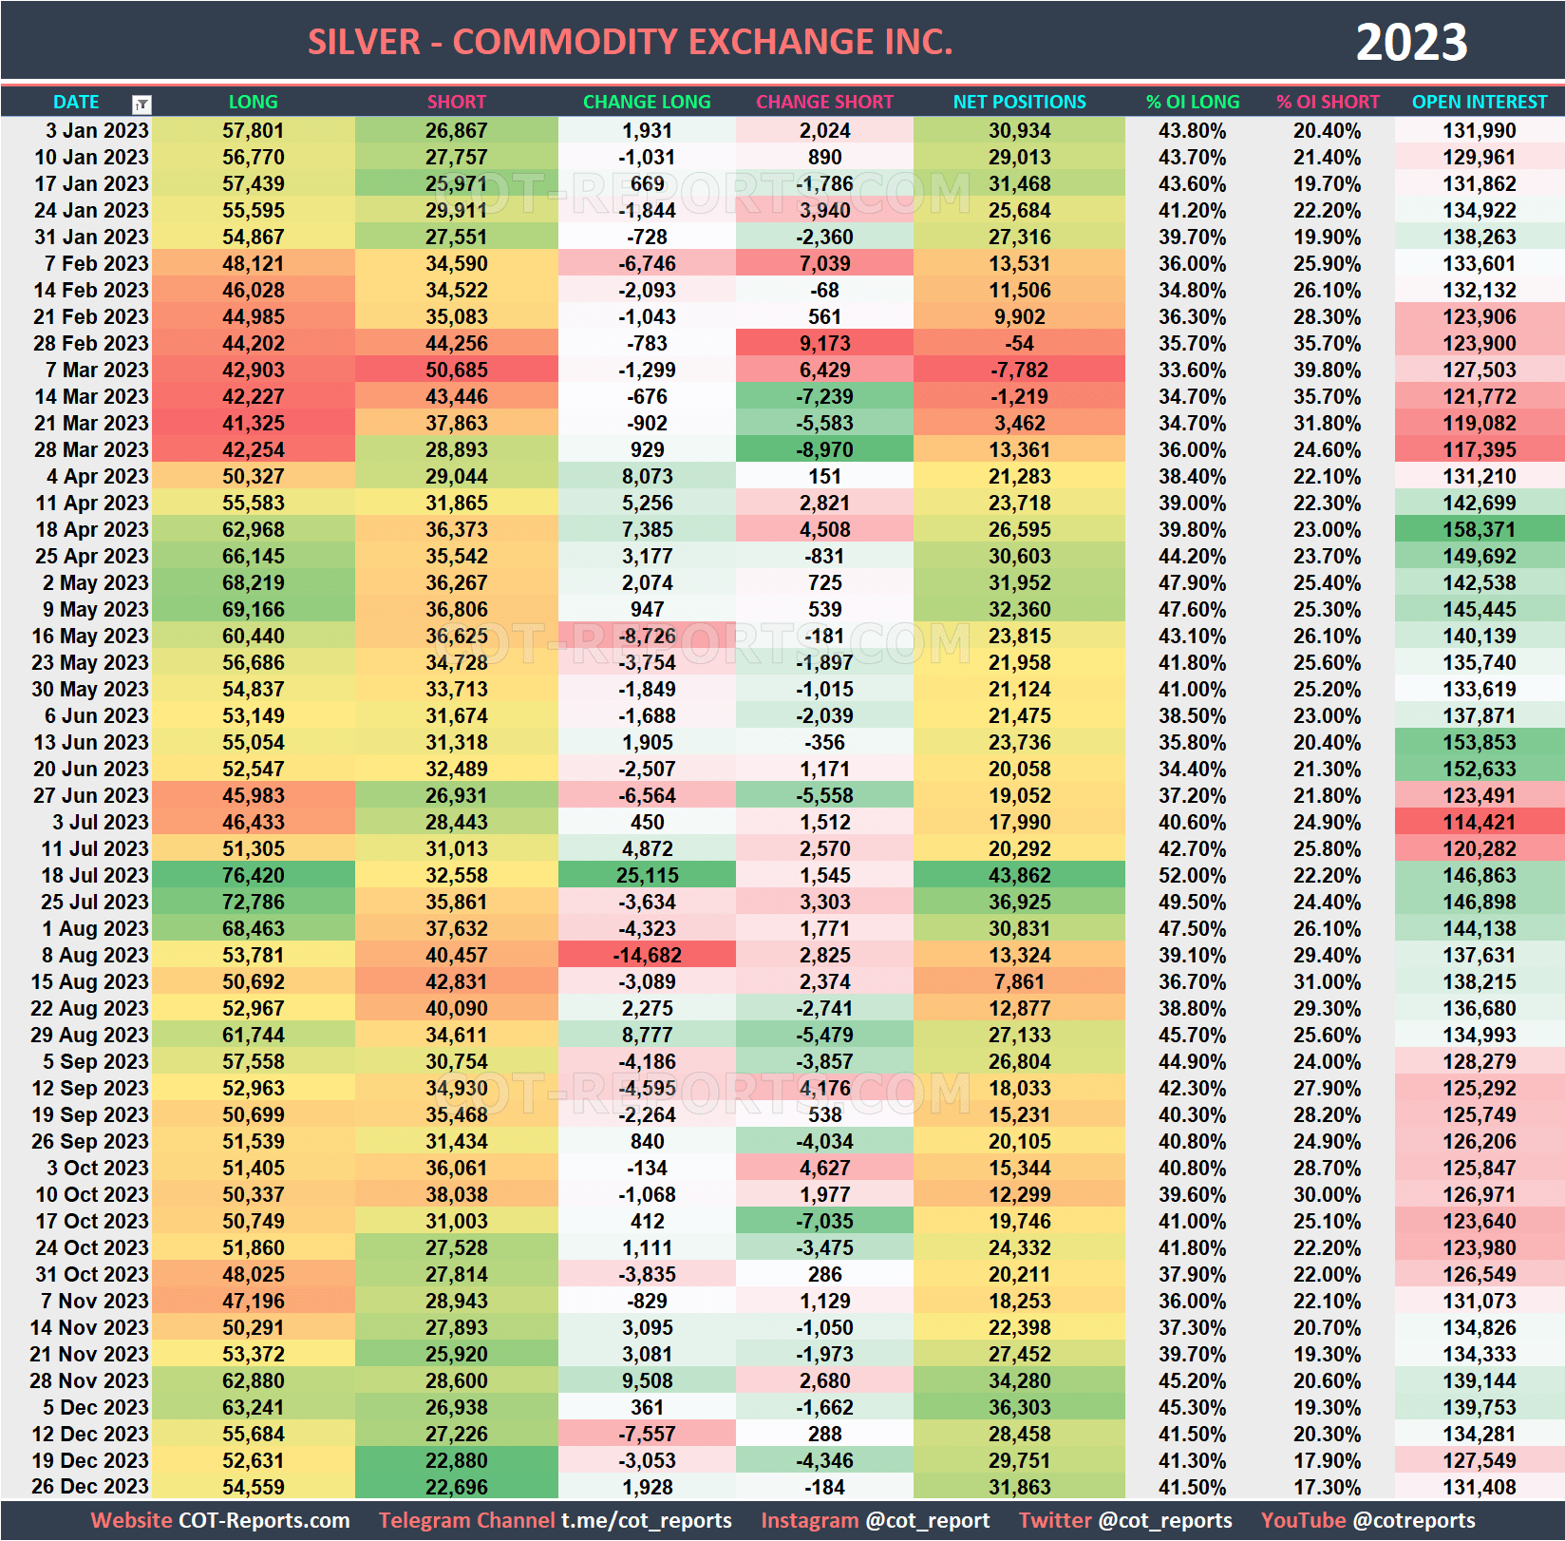Screen dimensions: 1565x1541
Task: Open the date filter funnel icon
Action: pyautogui.click(x=141, y=102)
